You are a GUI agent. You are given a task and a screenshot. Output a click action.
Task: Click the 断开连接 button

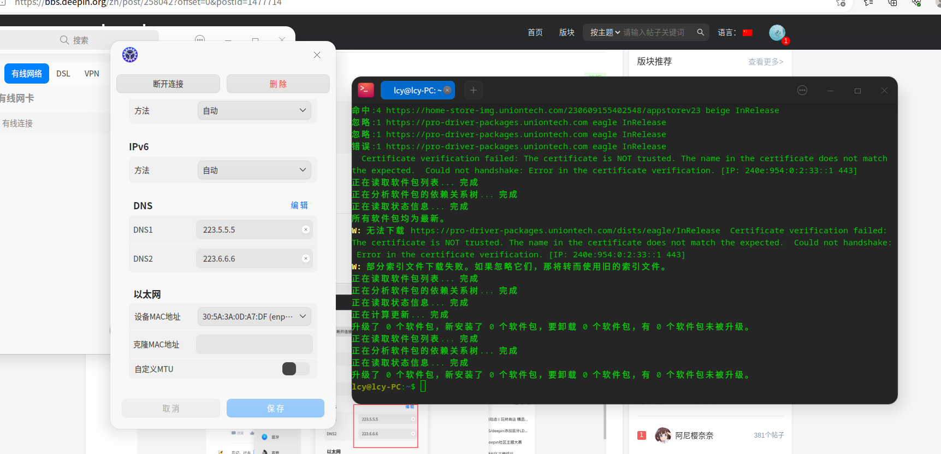(x=168, y=84)
